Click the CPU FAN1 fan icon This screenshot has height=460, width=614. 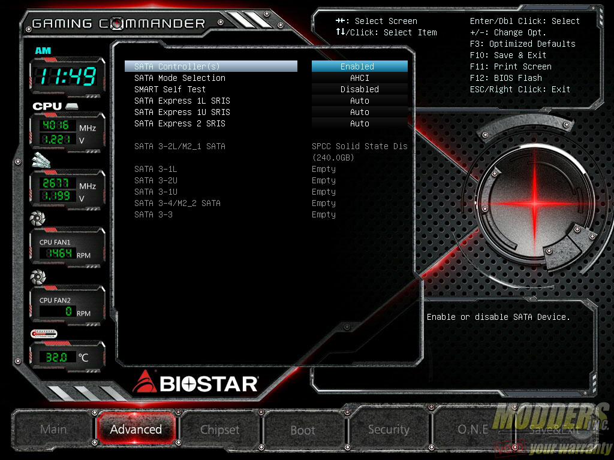pyautogui.click(x=38, y=219)
